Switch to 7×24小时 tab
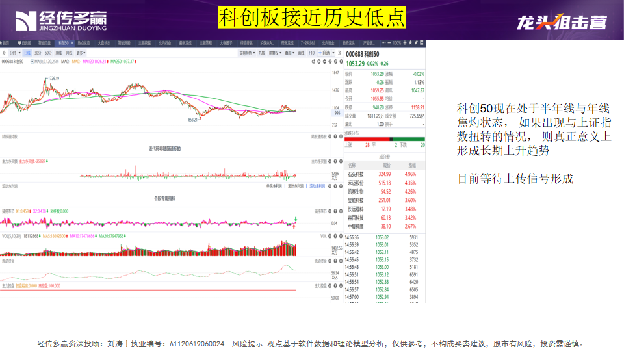Image resolution: width=624 pixels, height=351 pixels. tap(307, 43)
